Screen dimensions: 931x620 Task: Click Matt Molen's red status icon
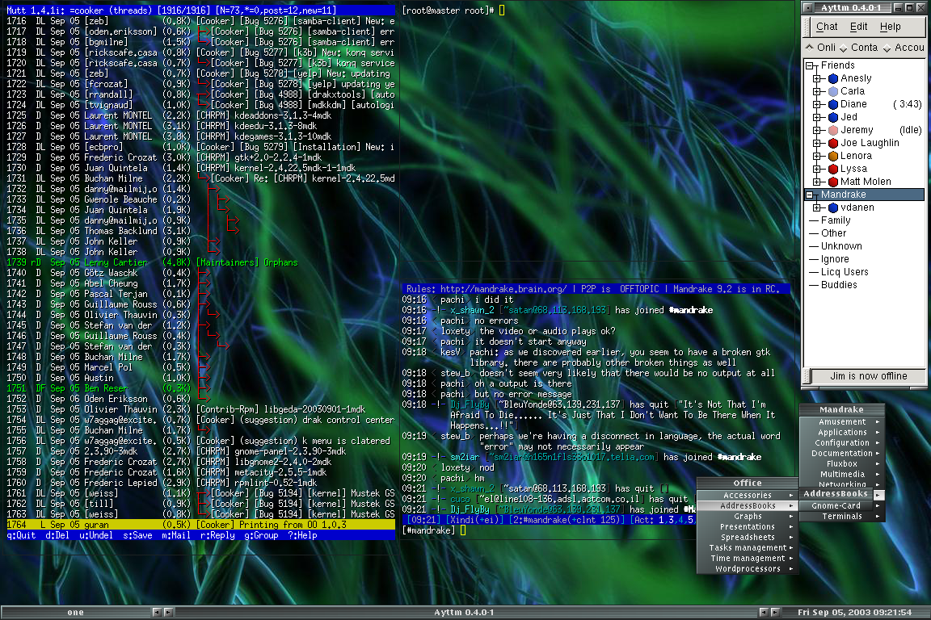pyautogui.click(x=832, y=182)
